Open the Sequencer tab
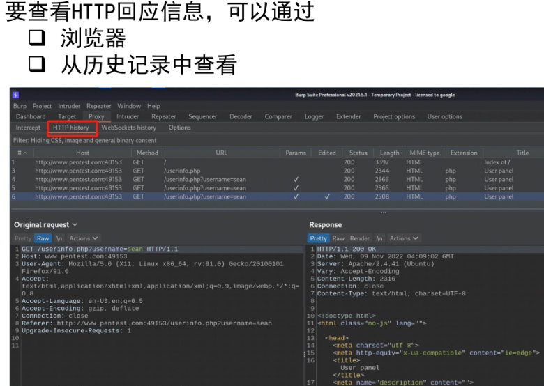 point(203,117)
